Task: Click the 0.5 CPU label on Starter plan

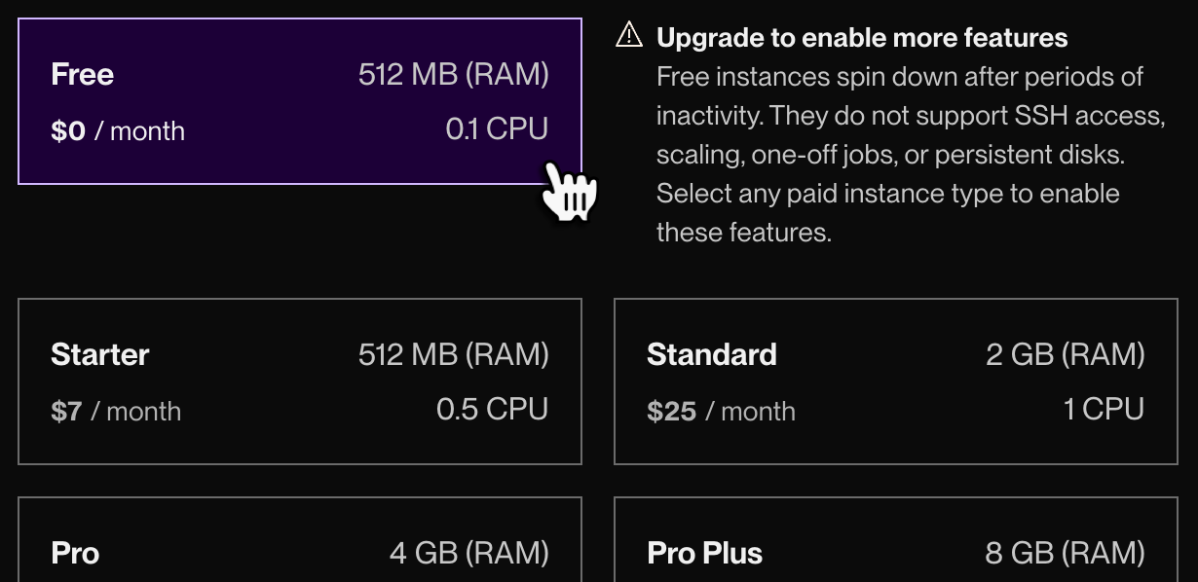Action: click(x=492, y=410)
